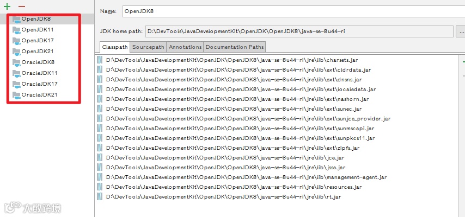Screen dimensions: 465x217
Task: Select the resources.jar classpath row
Action: click(277, 187)
